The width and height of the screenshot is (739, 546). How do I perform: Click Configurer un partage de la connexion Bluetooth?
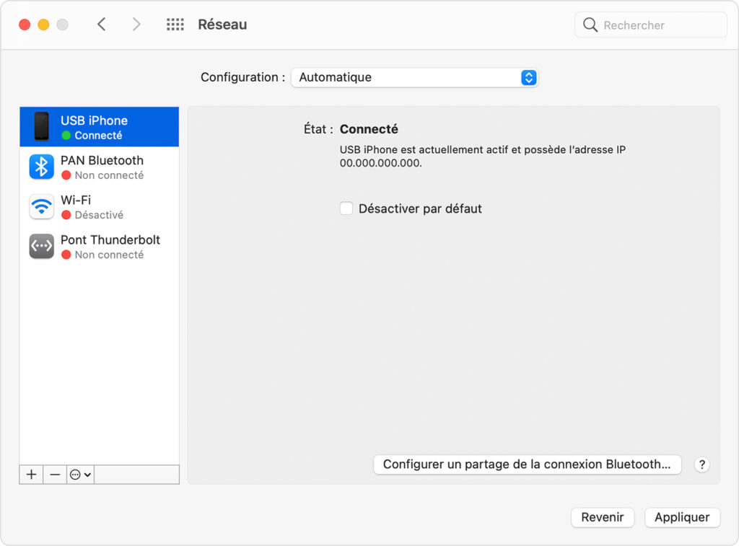(527, 464)
